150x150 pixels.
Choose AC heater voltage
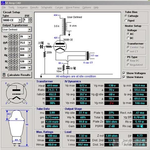[130, 34]
